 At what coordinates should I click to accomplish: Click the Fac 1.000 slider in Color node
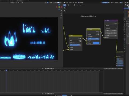pyautogui.click(x=94, y=39)
